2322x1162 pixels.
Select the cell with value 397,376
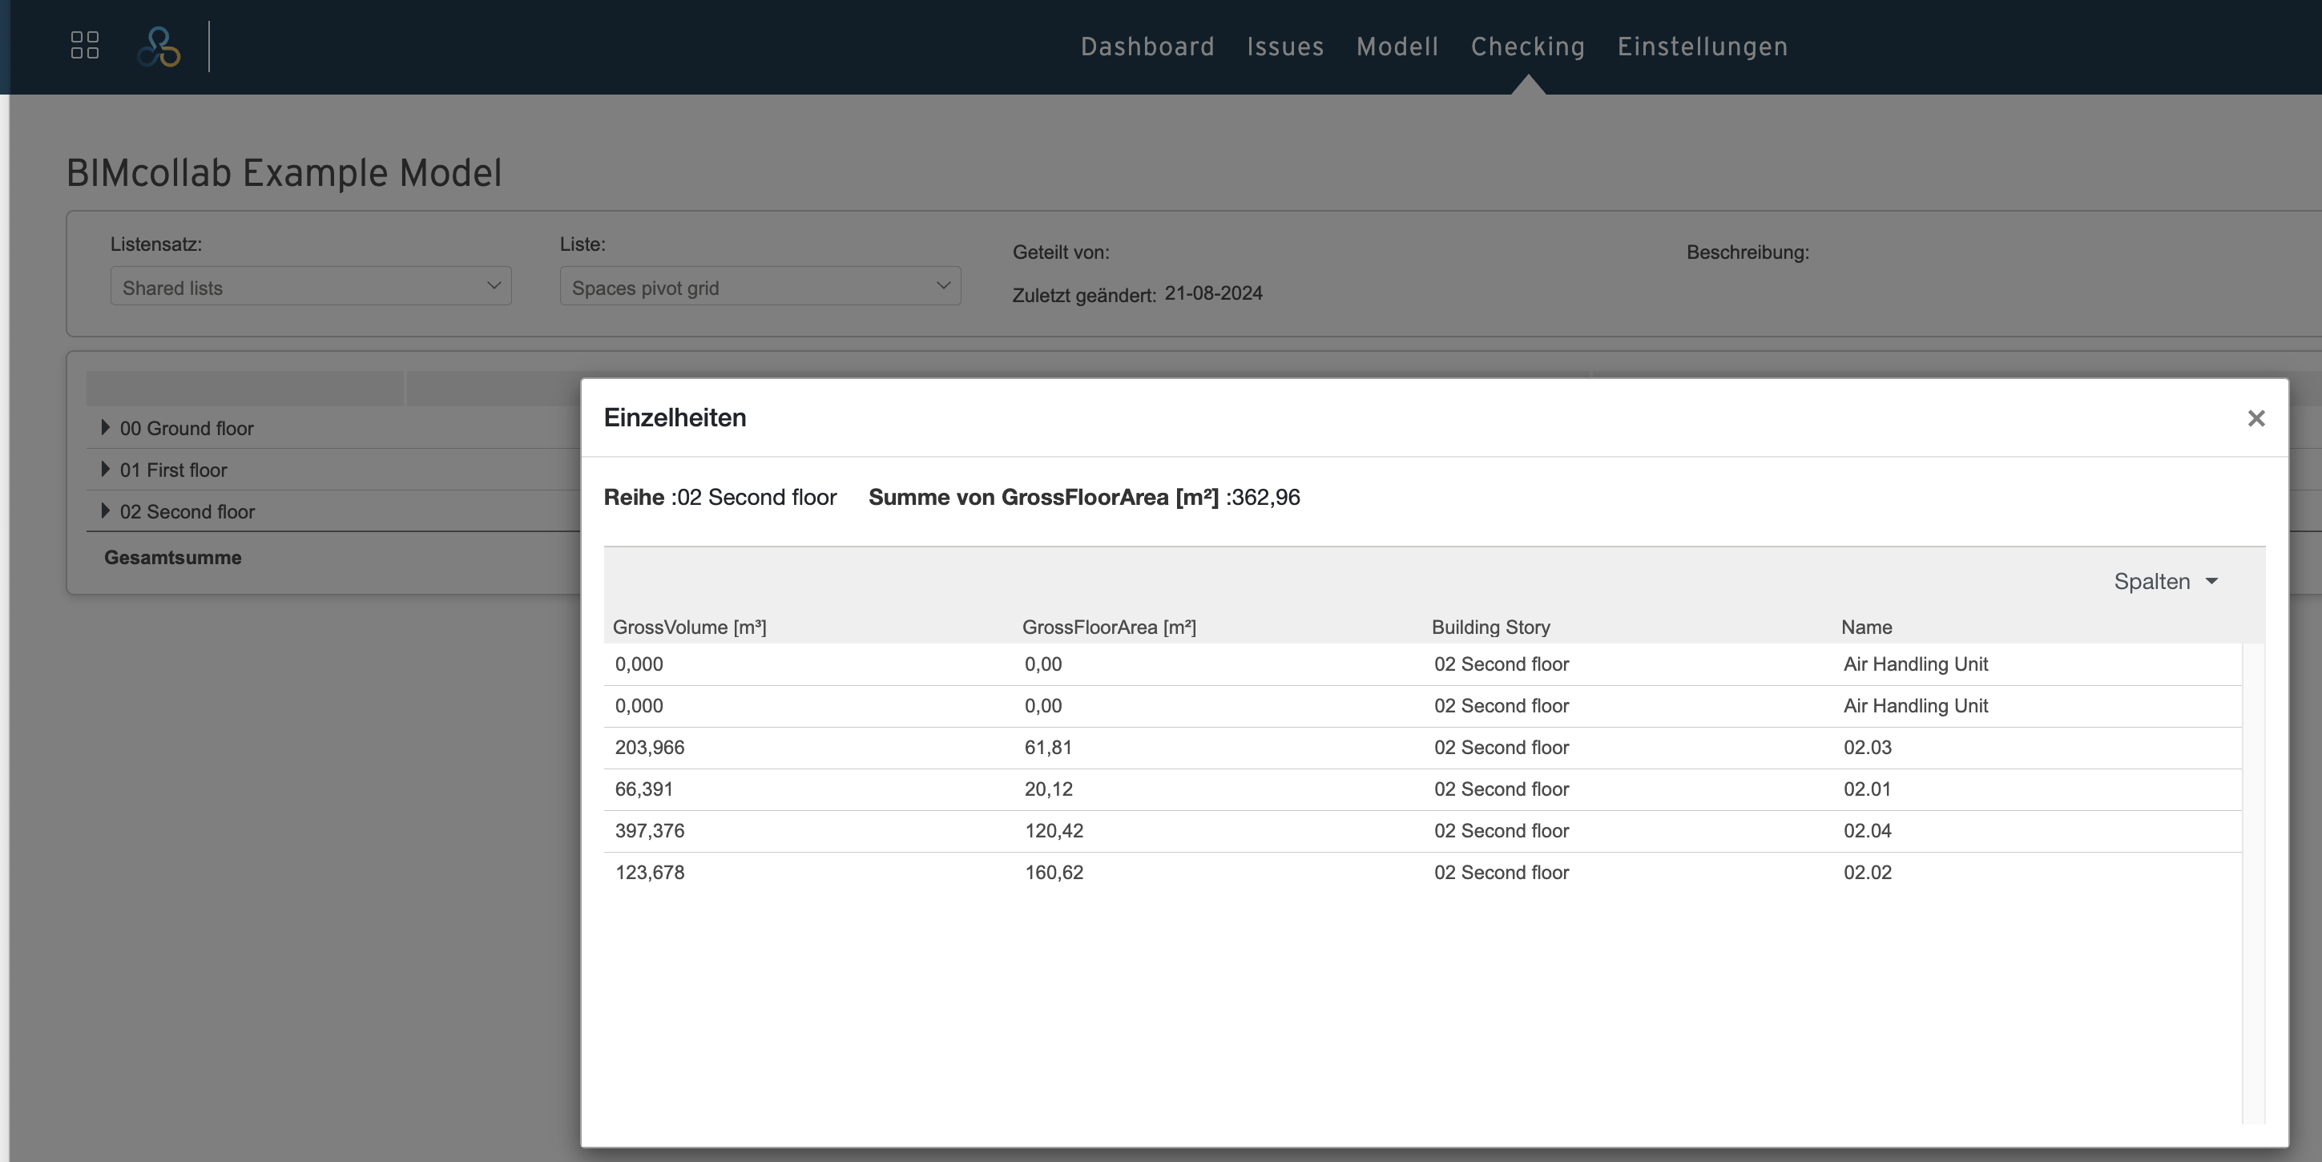click(649, 830)
